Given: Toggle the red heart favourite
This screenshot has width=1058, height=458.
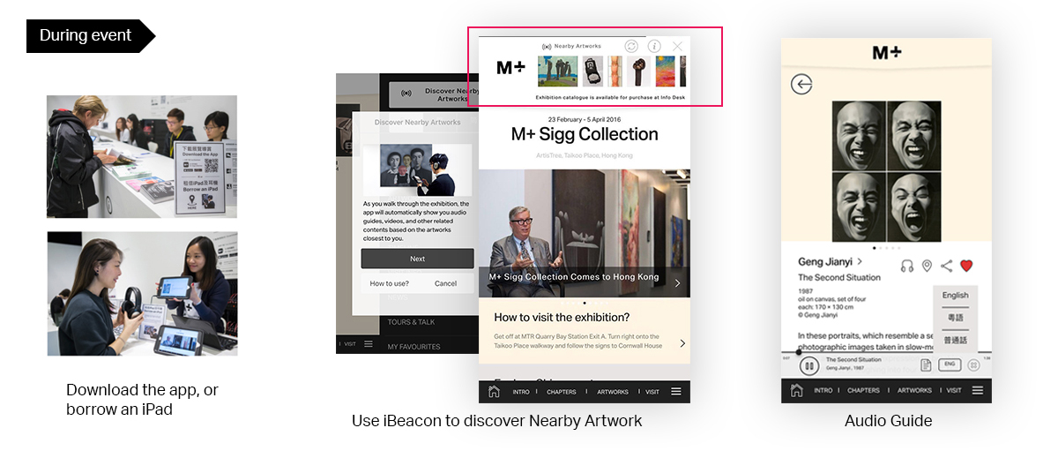Looking at the screenshot, I should coord(966,266).
